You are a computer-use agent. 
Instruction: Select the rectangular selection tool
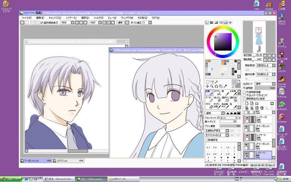(207, 82)
